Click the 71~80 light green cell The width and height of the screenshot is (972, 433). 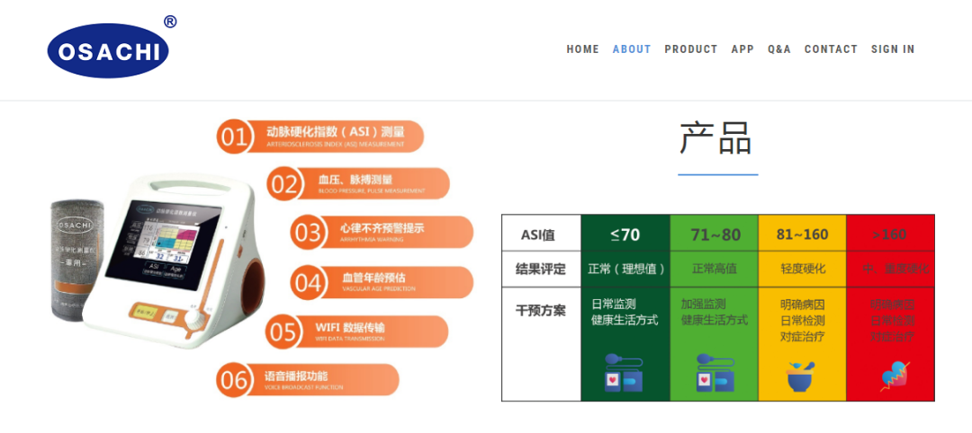715,234
